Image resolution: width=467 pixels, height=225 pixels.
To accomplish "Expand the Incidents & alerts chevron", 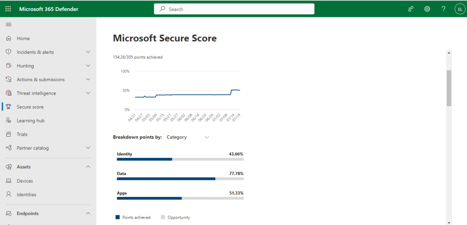I will tap(88, 52).
